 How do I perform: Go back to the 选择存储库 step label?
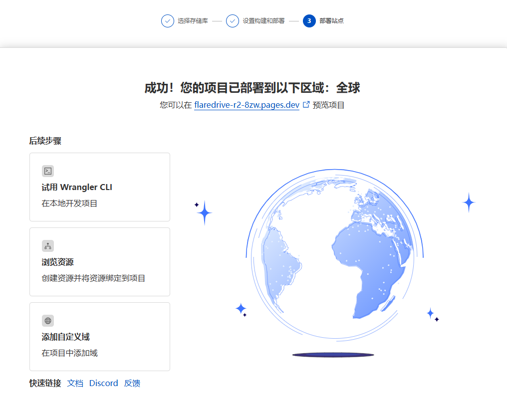pos(193,21)
